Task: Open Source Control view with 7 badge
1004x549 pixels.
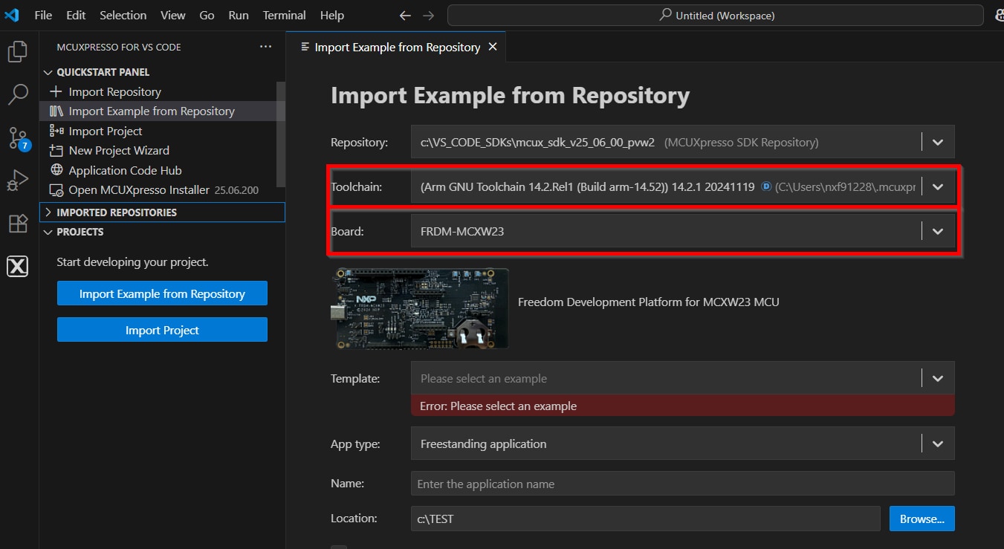Action: point(17,137)
